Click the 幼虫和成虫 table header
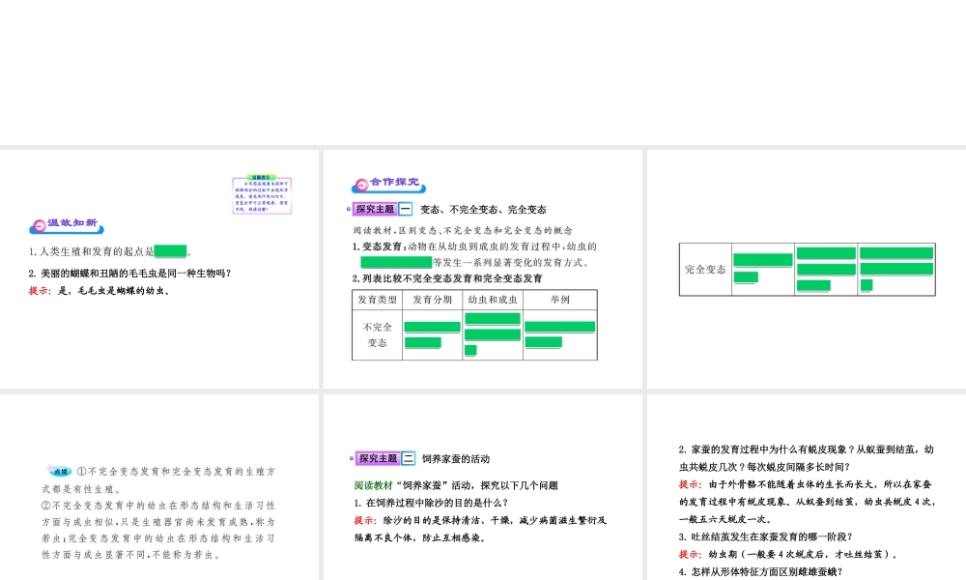This screenshot has height=580, width=966. point(493,300)
